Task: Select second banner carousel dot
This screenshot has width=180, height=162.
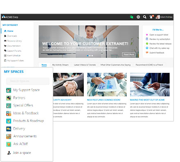Action: pos(90,56)
